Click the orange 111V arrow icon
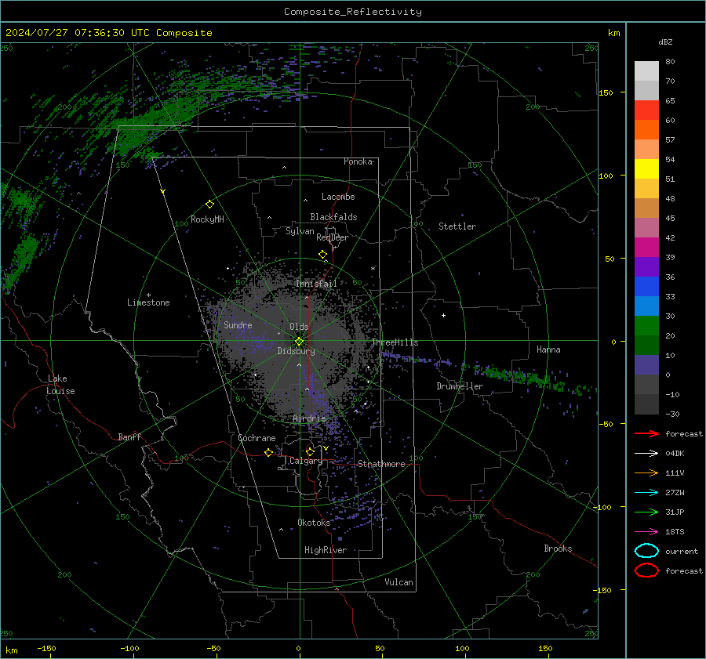706x659 pixels. [646, 473]
